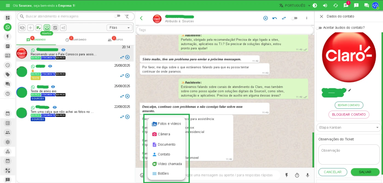Screen dimensions: 383x183
Task: Click the volume speaker icon in top bar
Action: pyautogui.click(x=325, y=5)
